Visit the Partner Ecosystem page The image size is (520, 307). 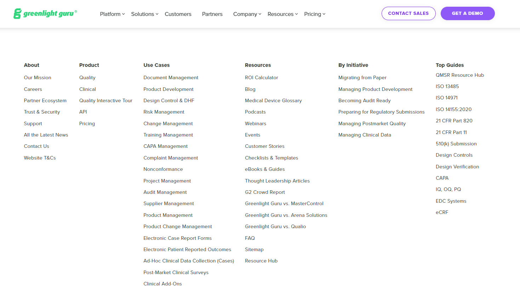45,100
